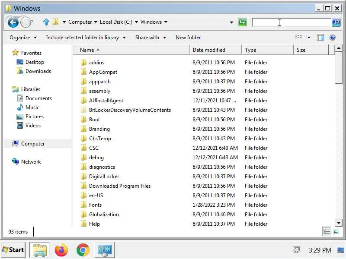The height and width of the screenshot is (259, 346).
Task: Click the Libraries heading
Action: coord(30,89)
